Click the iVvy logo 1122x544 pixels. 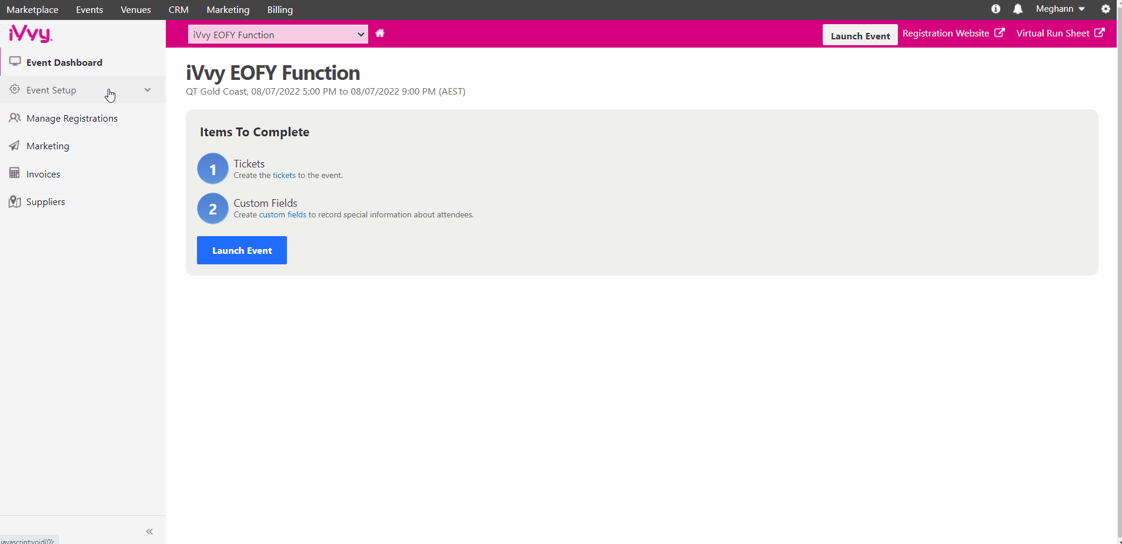pyautogui.click(x=31, y=33)
